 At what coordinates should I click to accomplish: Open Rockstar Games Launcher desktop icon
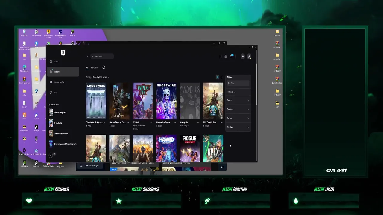click(x=48, y=33)
